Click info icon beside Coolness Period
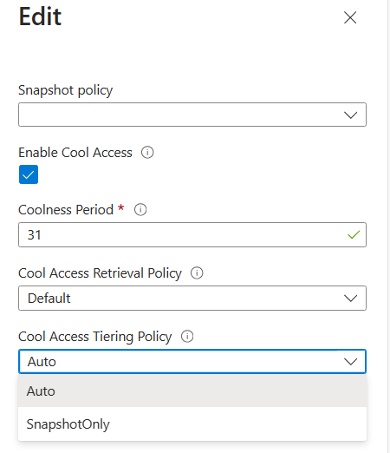 click(140, 209)
